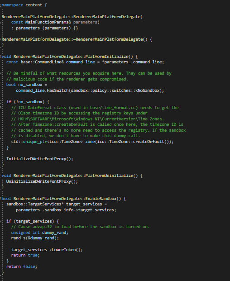Click '~RendererMainPlatformDelegate()' destructor name
Image resolution: width=230 pixels, height=281 pixels.
(110, 39)
